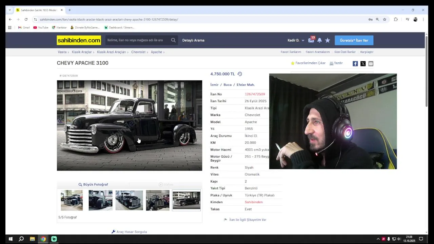This screenshot has width=434, height=244.
Task: Open Chrome media control icon
Action: [x=407, y=19]
